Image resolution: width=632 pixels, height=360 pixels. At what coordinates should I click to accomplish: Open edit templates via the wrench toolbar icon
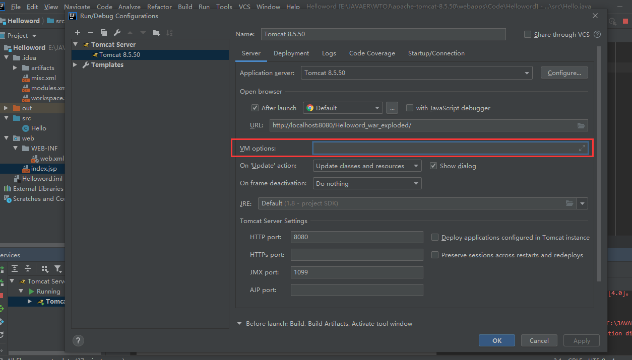click(117, 33)
